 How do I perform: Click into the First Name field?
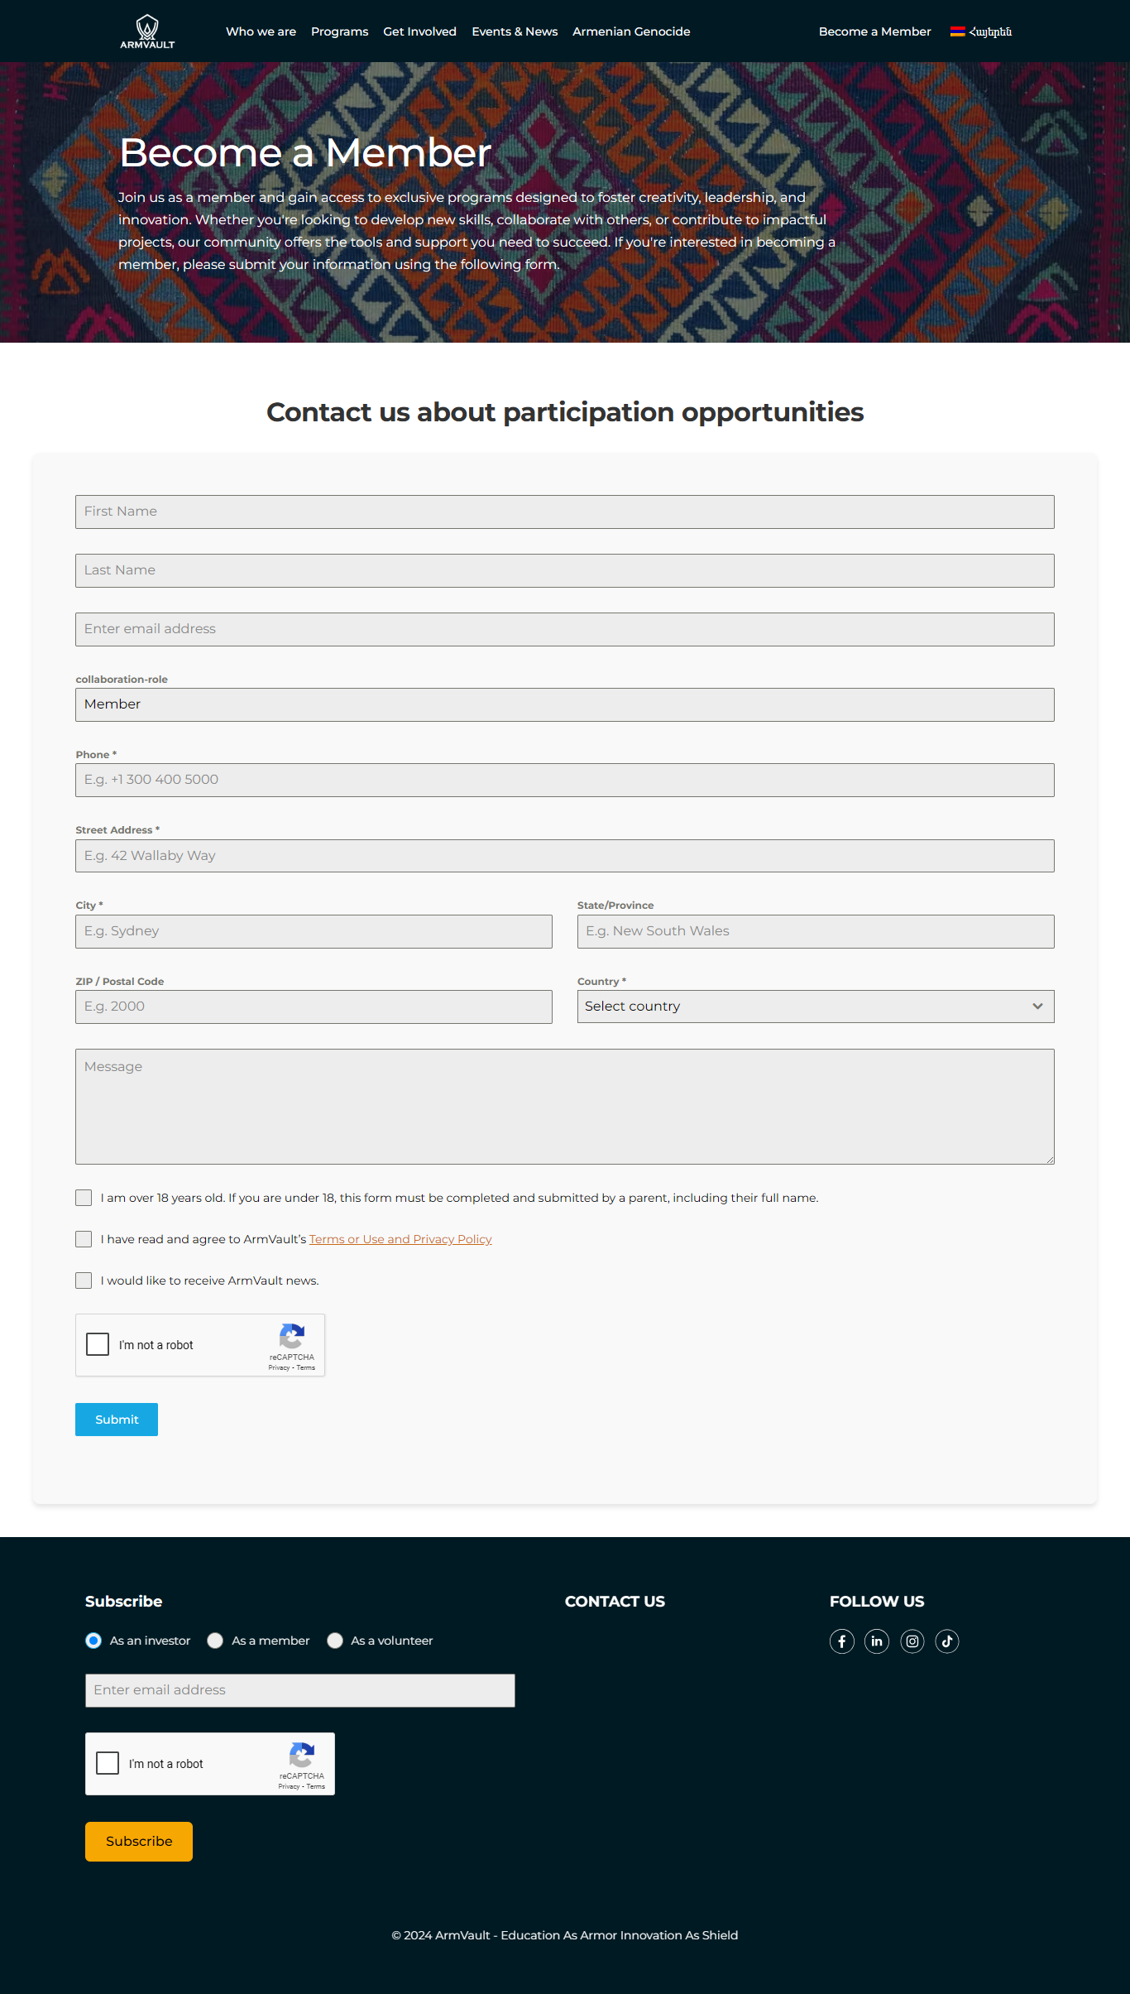[564, 512]
